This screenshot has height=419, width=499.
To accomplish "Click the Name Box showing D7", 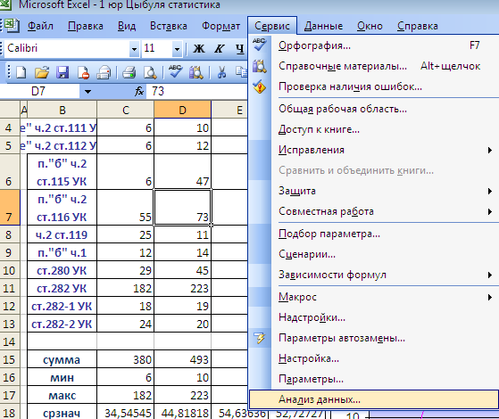I will click(x=38, y=92).
